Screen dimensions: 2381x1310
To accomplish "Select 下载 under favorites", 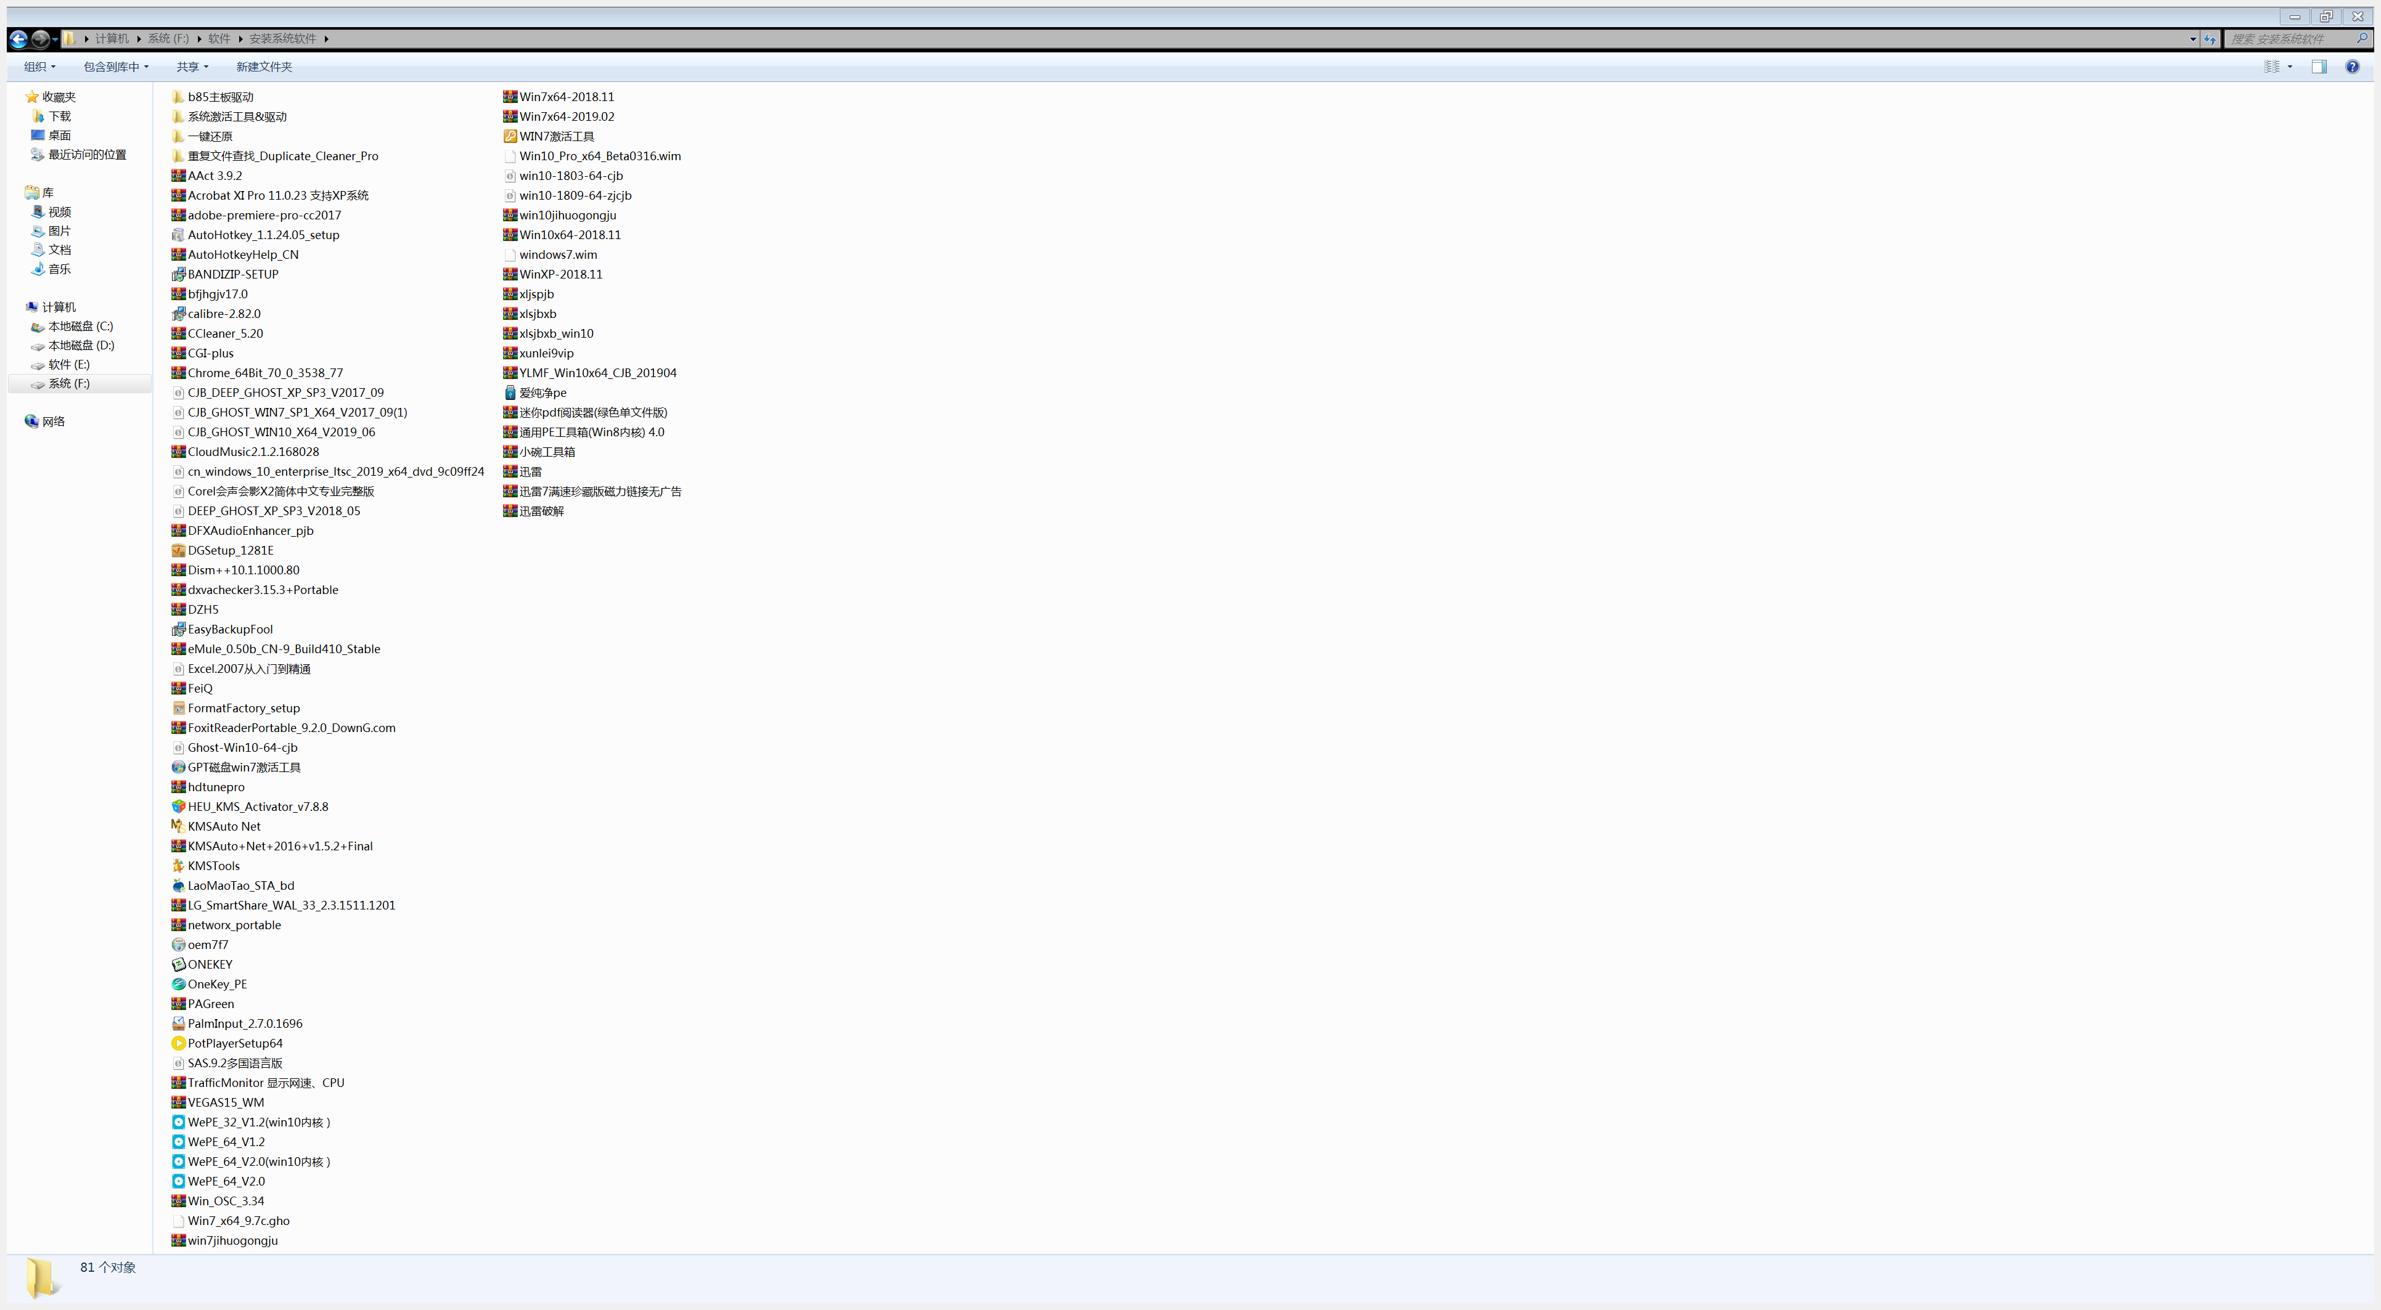I will point(59,116).
